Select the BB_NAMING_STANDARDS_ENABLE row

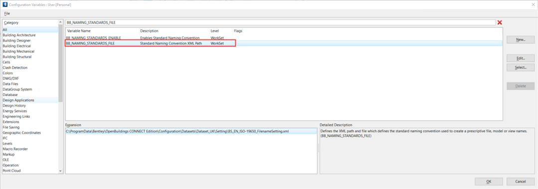click(284, 38)
